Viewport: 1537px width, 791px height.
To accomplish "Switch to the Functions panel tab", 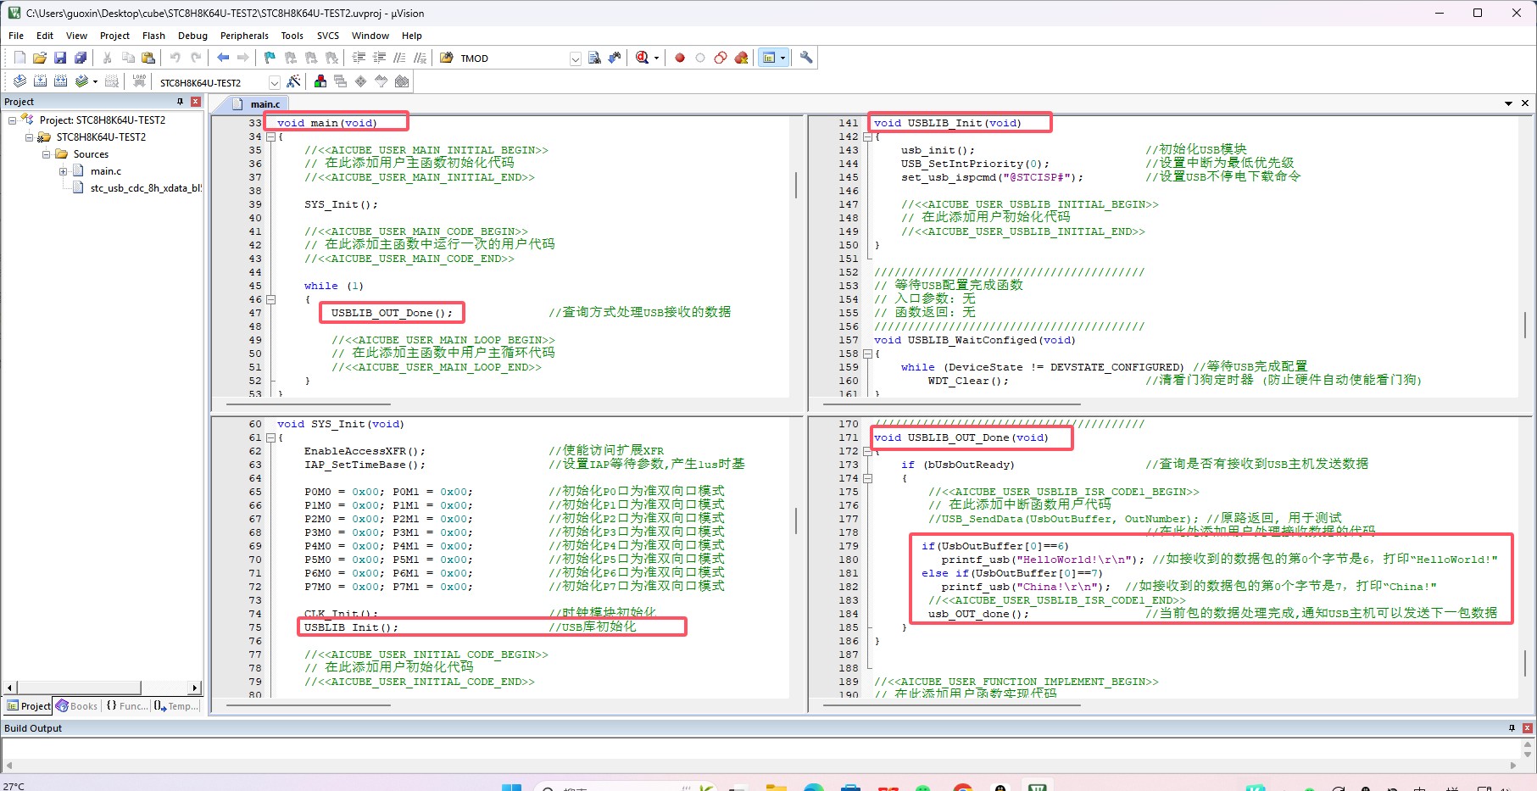I will (125, 706).
